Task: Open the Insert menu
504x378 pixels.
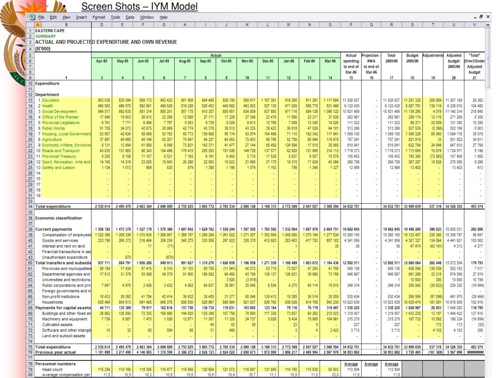Action: (81, 17)
